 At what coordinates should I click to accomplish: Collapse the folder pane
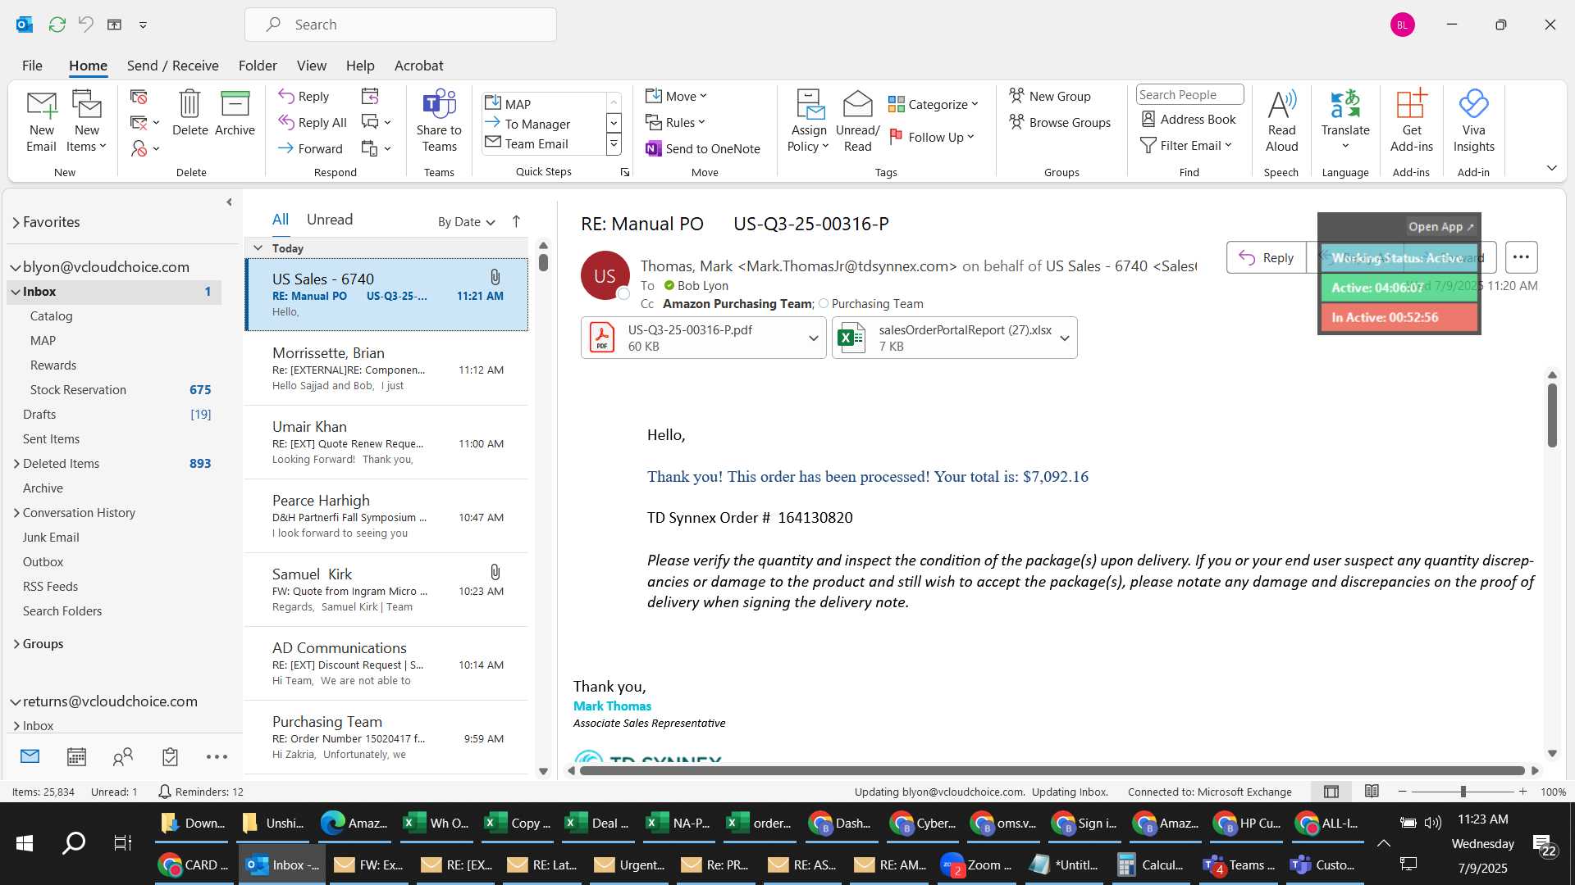pyautogui.click(x=229, y=202)
